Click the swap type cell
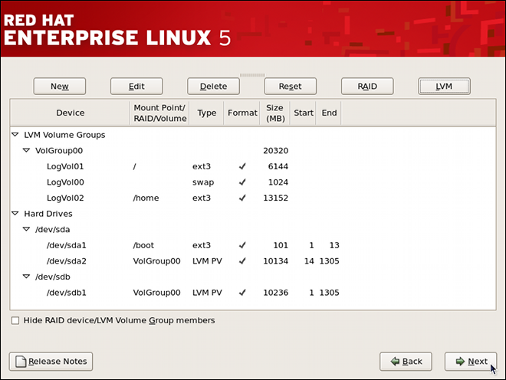Screen dimensions: 506x380 (x=203, y=182)
